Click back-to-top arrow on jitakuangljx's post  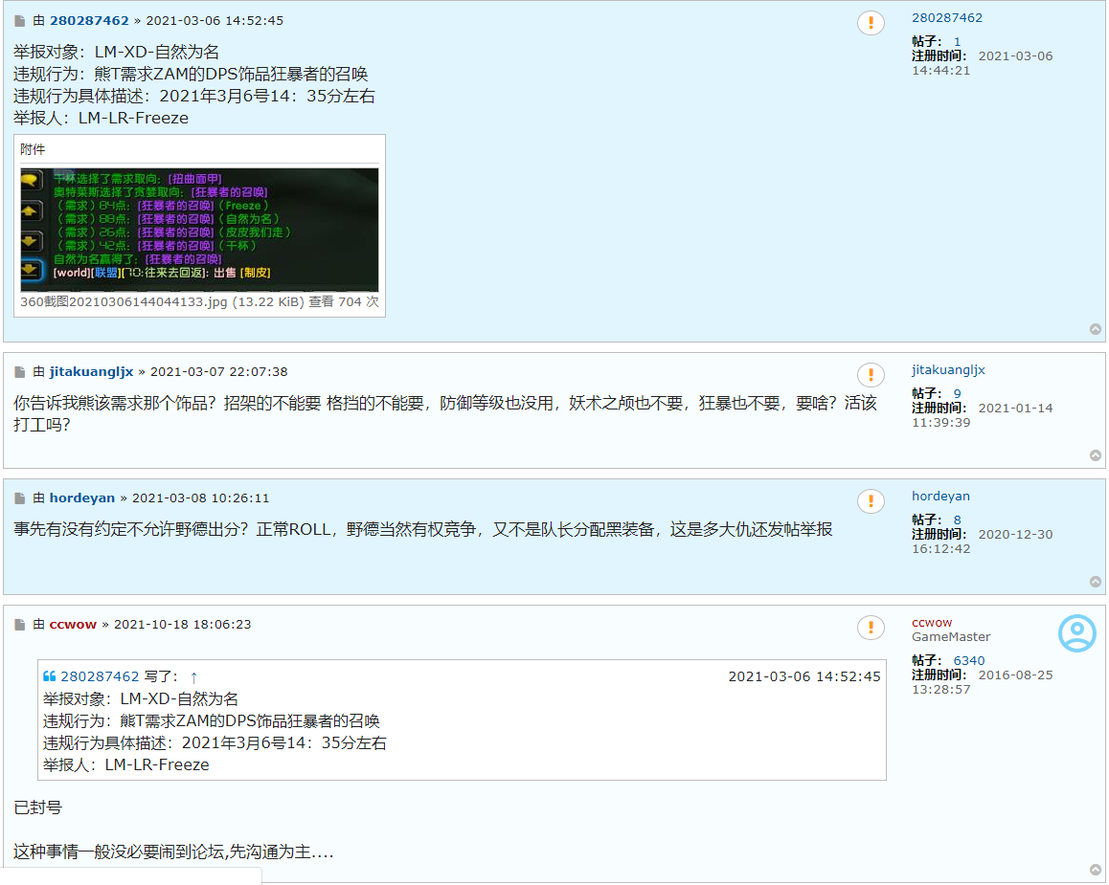[1096, 455]
